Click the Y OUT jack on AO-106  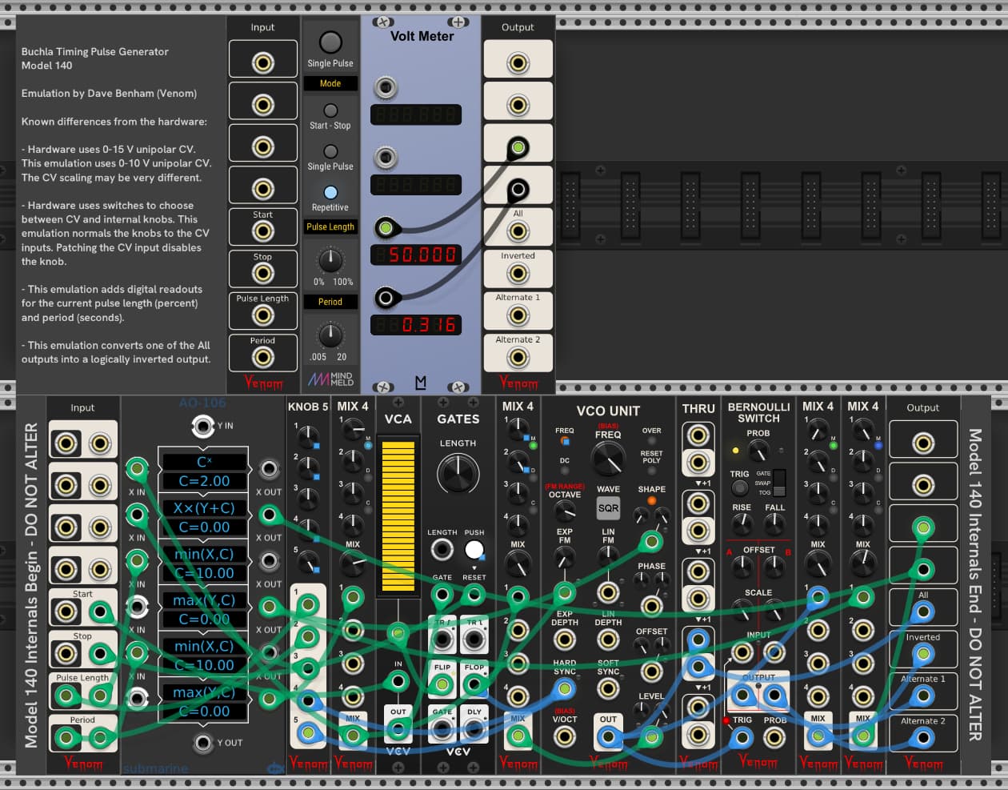[203, 743]
